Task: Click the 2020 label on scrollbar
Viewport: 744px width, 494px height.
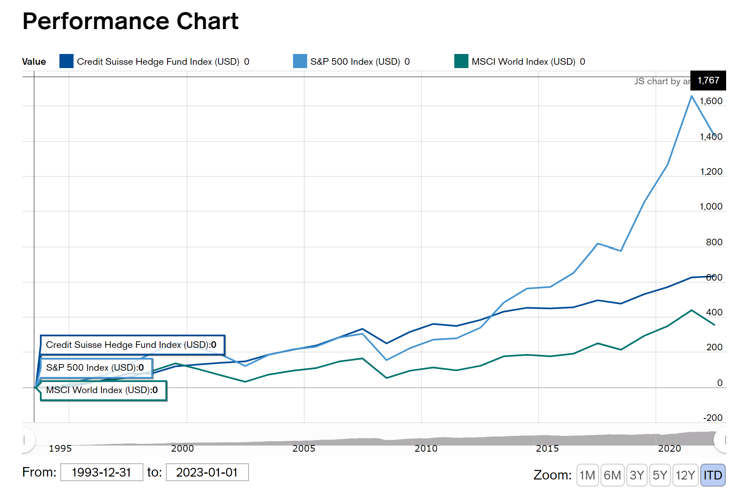Action: (670, 448)
